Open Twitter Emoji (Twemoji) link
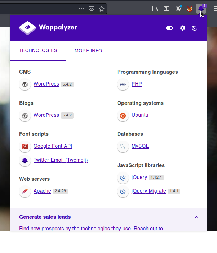The image size is (217, 253). pos(61,160)
